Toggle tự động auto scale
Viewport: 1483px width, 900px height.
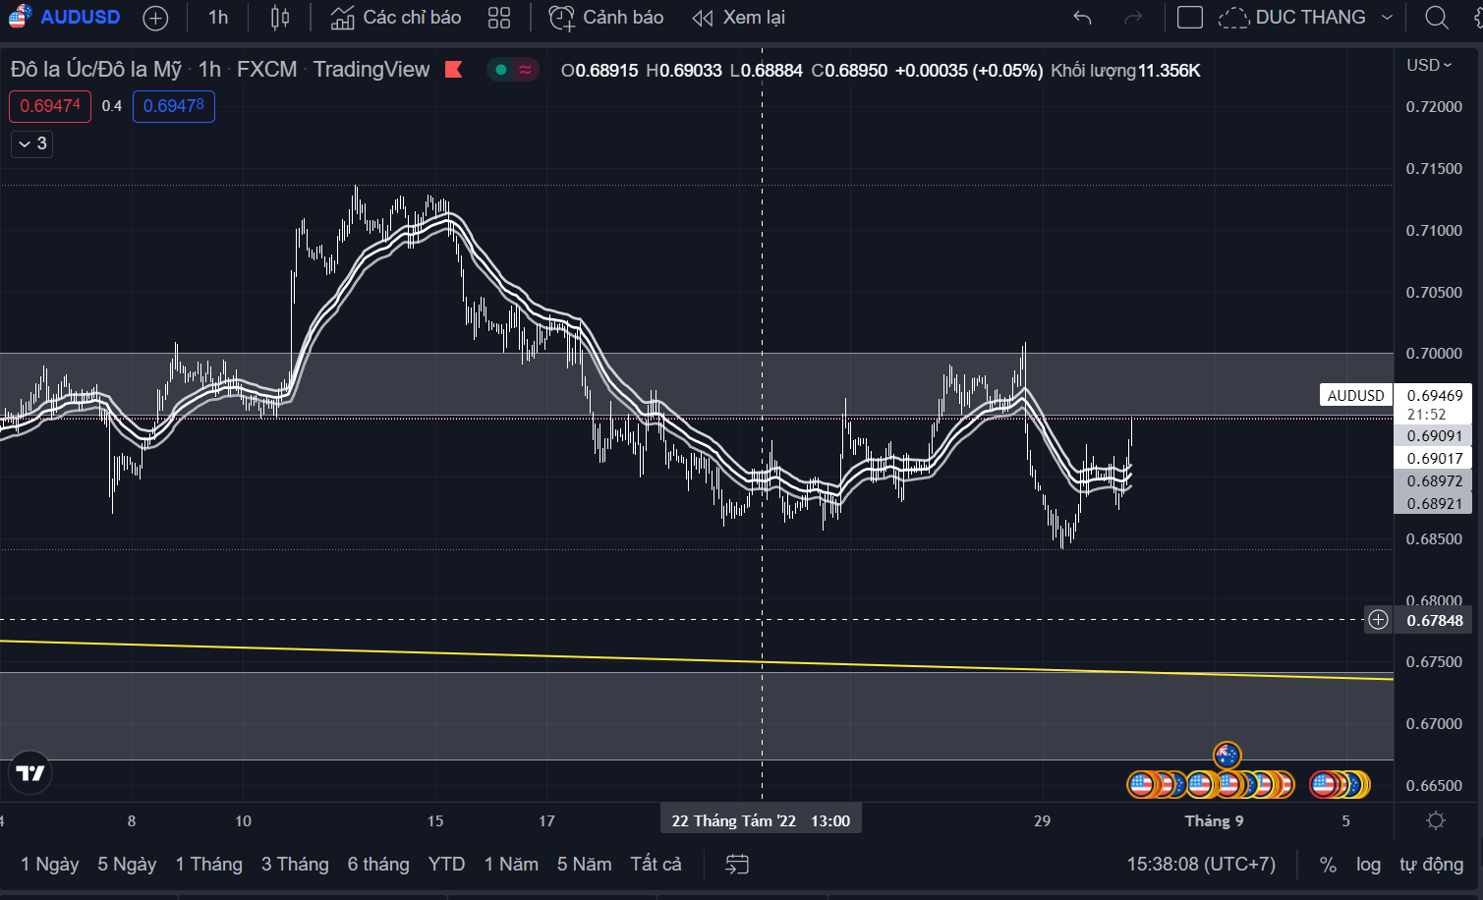pyautogui.click(x=1431, y=865)
